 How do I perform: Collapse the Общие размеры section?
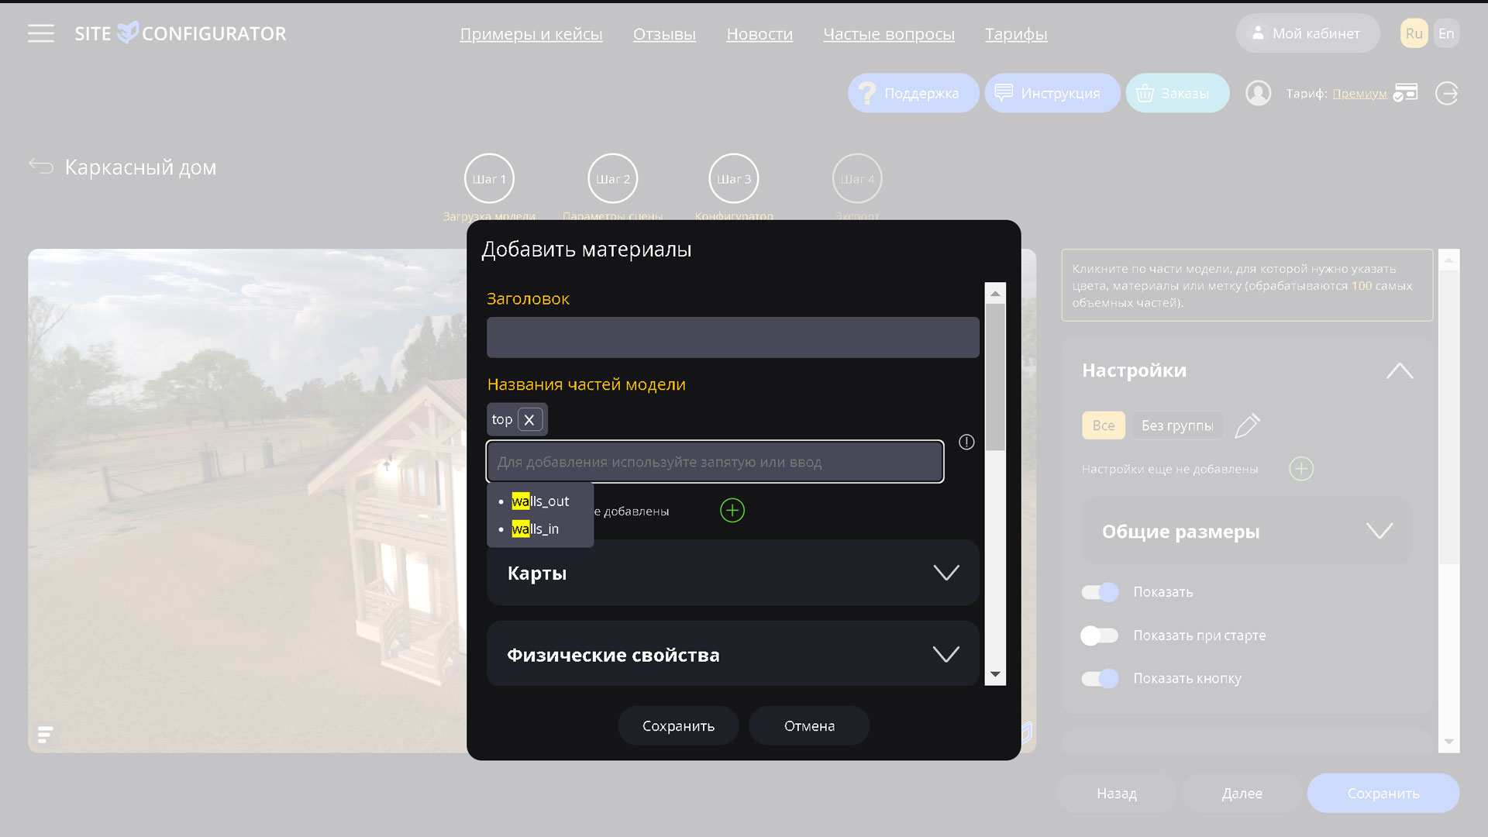(x=1379, y=532)
